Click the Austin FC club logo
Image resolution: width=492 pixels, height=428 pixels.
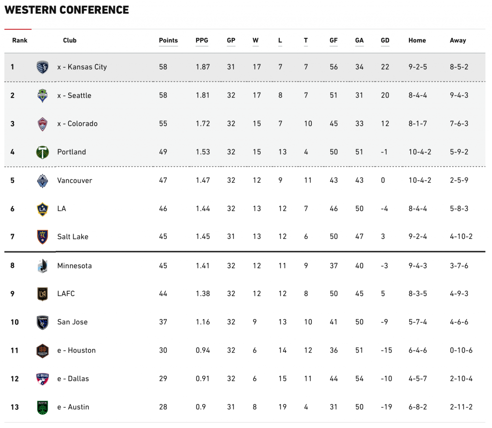click(43, 407)
